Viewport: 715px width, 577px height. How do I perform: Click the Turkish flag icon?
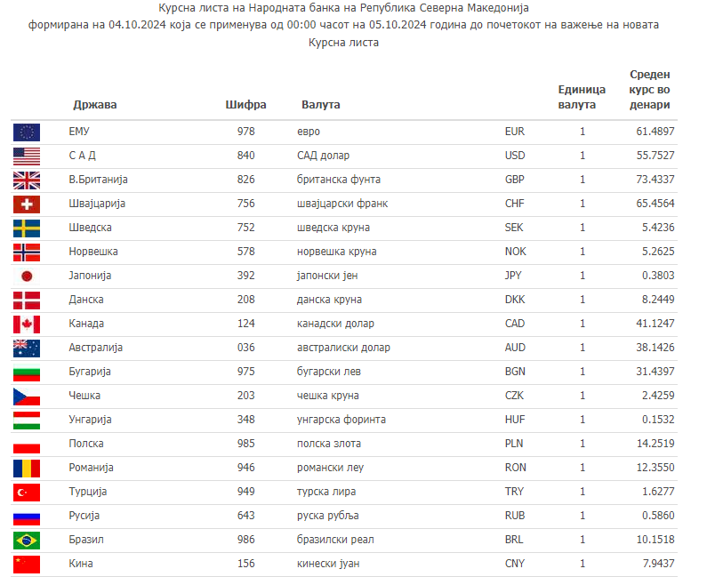[x=27, y=493]
